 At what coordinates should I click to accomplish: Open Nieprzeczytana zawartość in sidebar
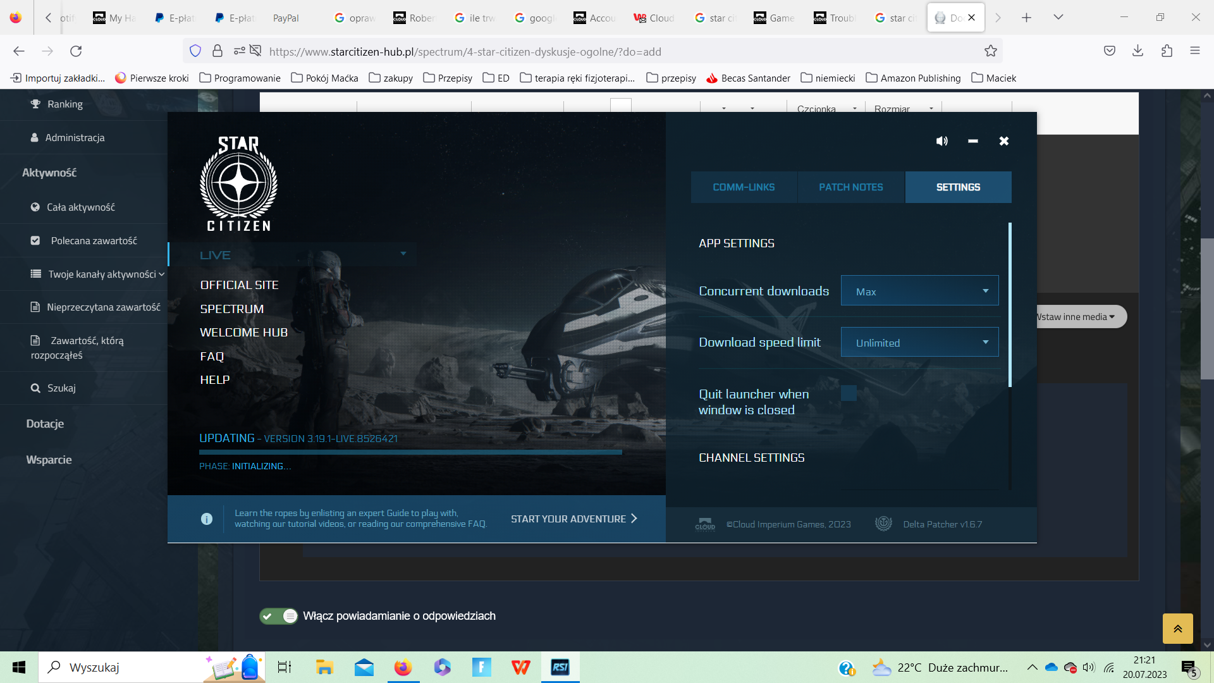[x=103, y=307]
